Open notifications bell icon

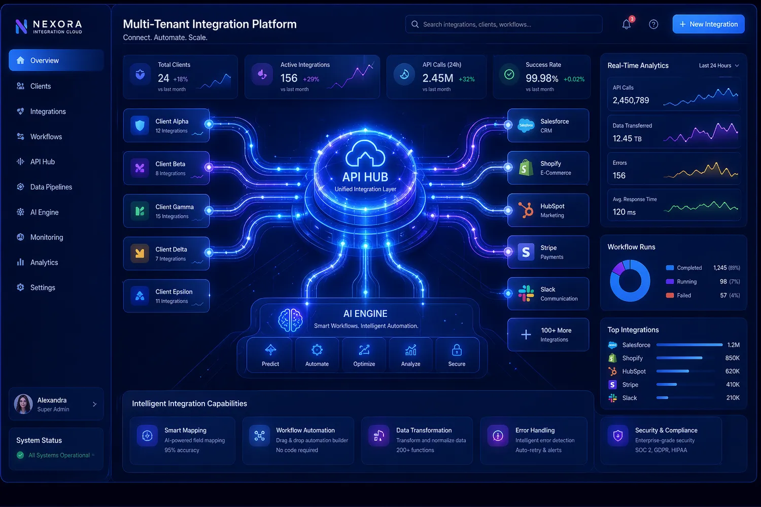coord(627,24)
